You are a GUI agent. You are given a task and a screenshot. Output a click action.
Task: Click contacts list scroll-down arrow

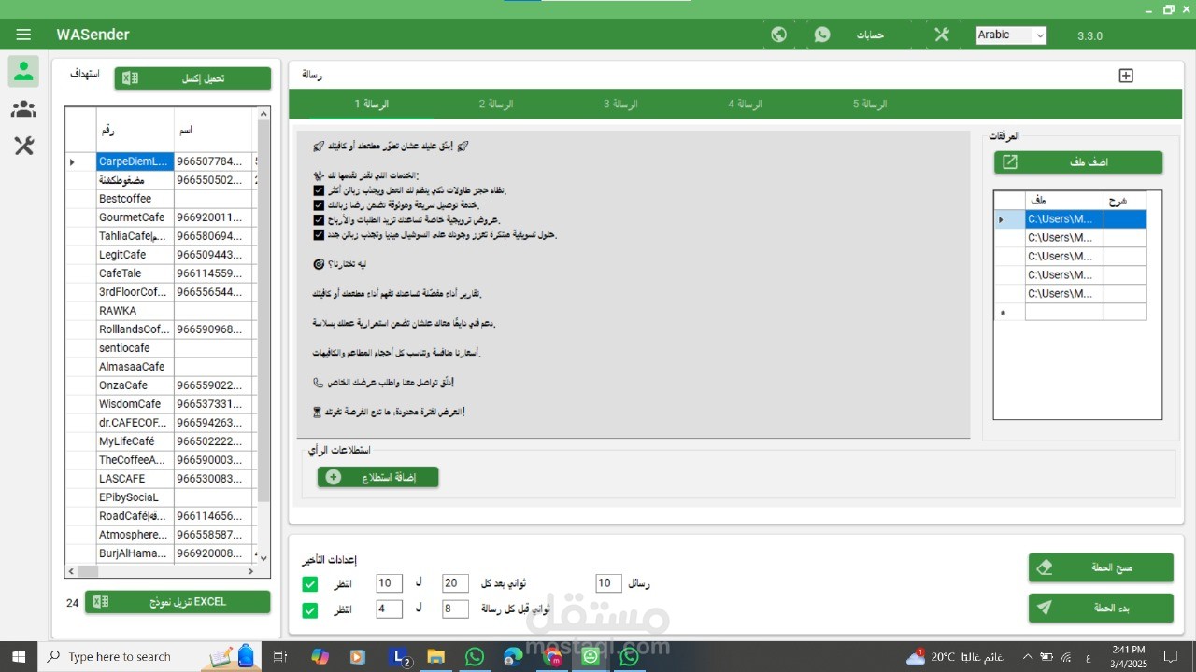click(x=263, y=557)
